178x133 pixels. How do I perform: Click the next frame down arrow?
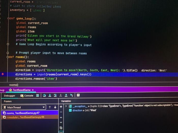click(55, 107)
